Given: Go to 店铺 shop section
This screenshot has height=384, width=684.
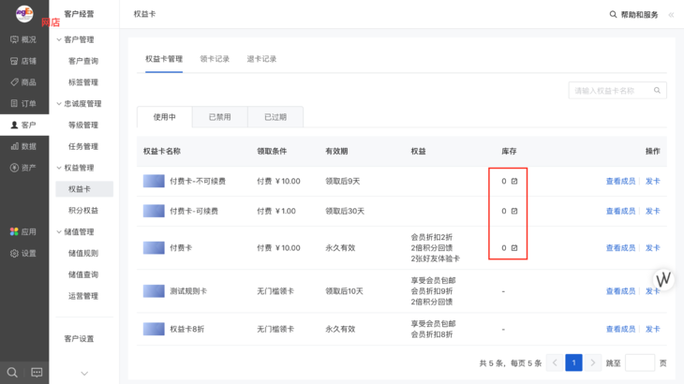Looking at the screenshot, I should [23, 61].
